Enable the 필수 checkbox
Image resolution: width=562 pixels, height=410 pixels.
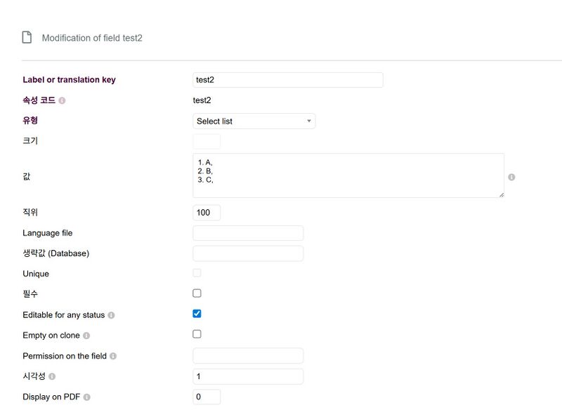pyautogui.click(x=197, y=293)
